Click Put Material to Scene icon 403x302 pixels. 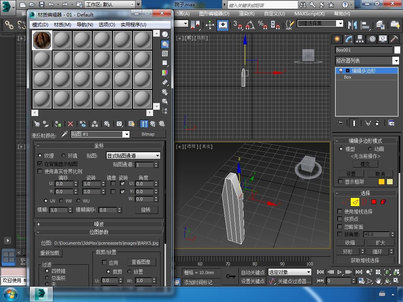click(x=46, y=124)
